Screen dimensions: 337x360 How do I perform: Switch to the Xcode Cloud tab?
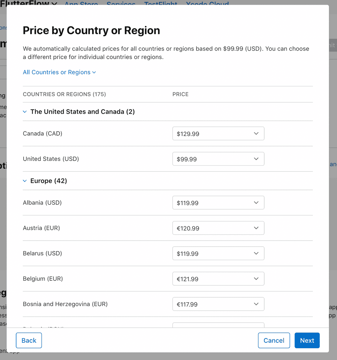207,3
